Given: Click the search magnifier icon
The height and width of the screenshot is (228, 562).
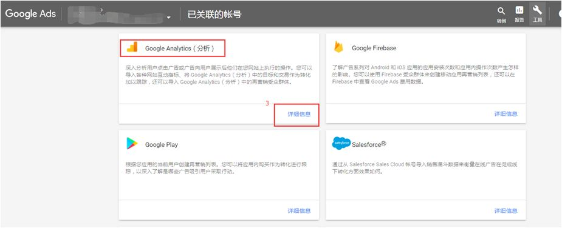Looking at the screenshot, I should coord(501,11).
